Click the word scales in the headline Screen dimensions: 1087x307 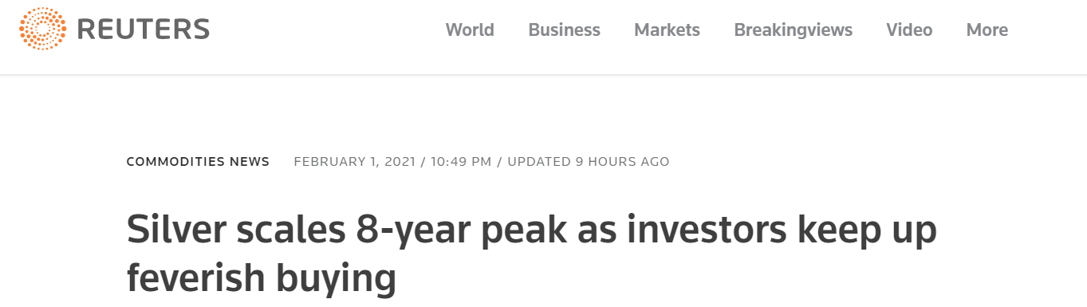pyautogui.click(x=281, y=230)
